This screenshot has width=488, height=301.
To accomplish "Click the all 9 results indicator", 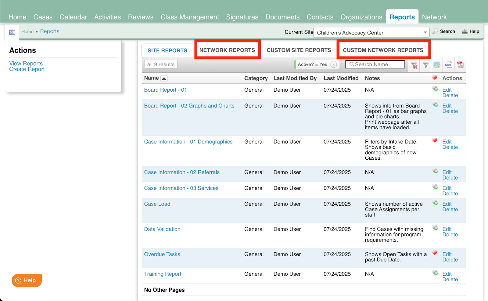I will pos(161,64).
